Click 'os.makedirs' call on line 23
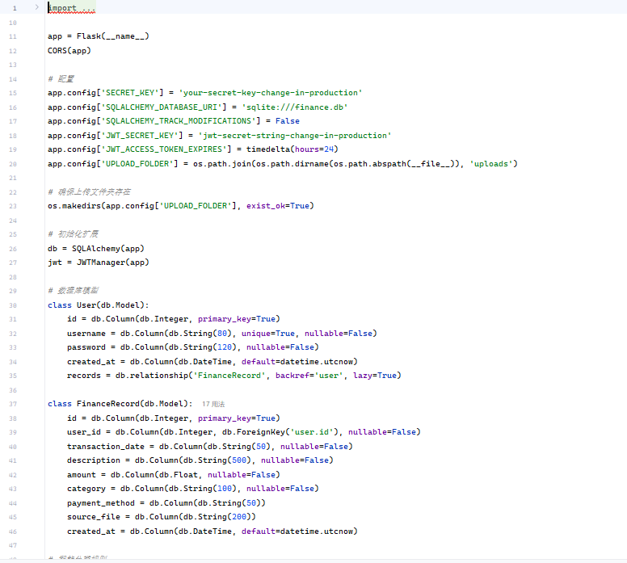 tap(74, 206)
